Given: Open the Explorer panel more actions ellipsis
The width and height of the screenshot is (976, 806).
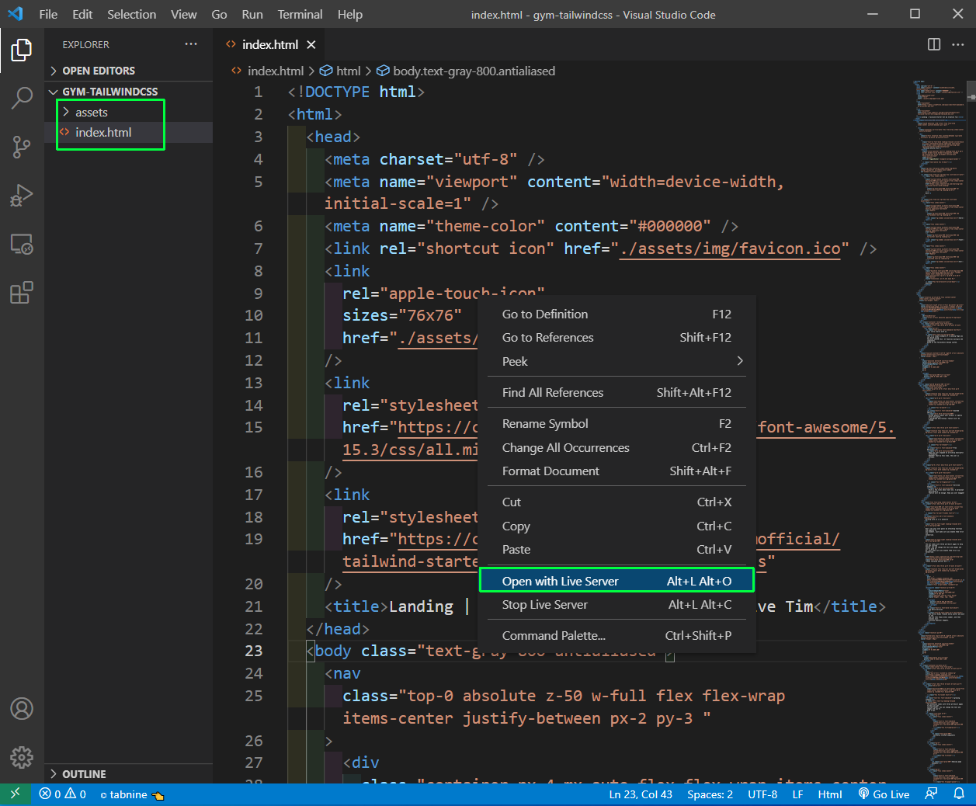Looking at the screenshot, I should click(191, 44).
